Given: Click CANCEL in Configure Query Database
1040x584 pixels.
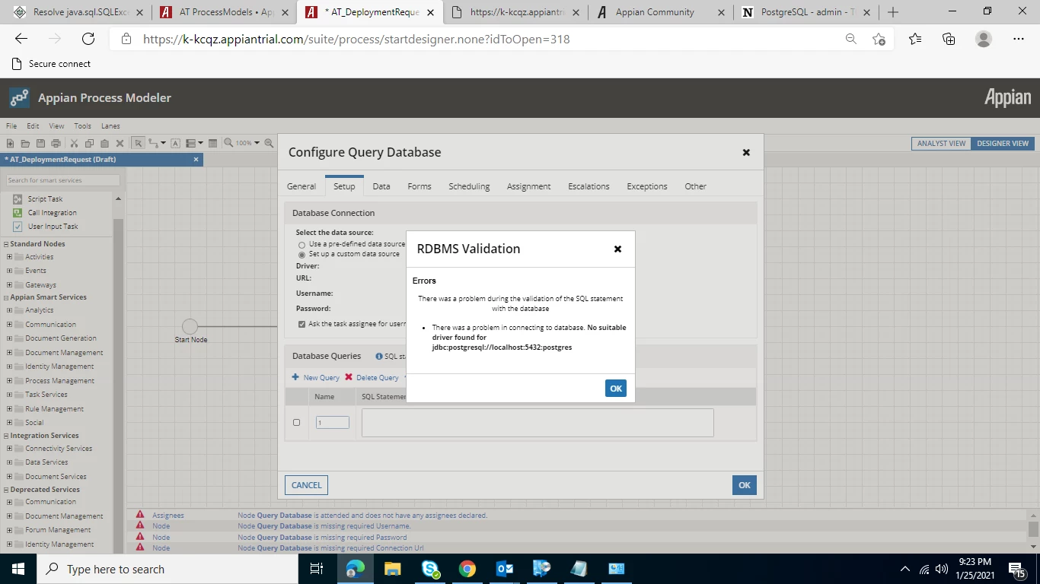Looking at the screenshot, I should tap(307, 485).
